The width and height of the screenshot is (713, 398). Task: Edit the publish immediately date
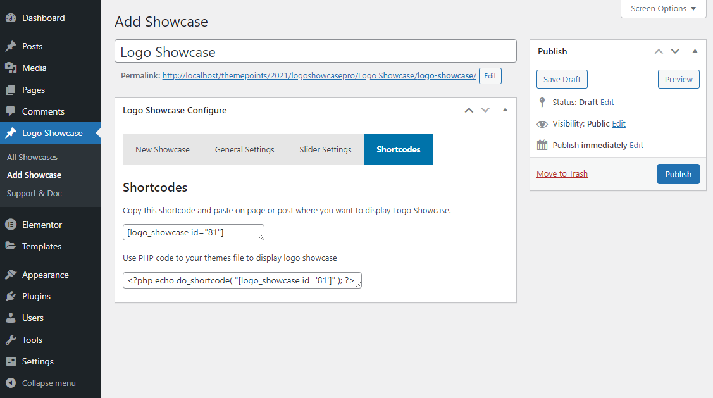point(636,145)
